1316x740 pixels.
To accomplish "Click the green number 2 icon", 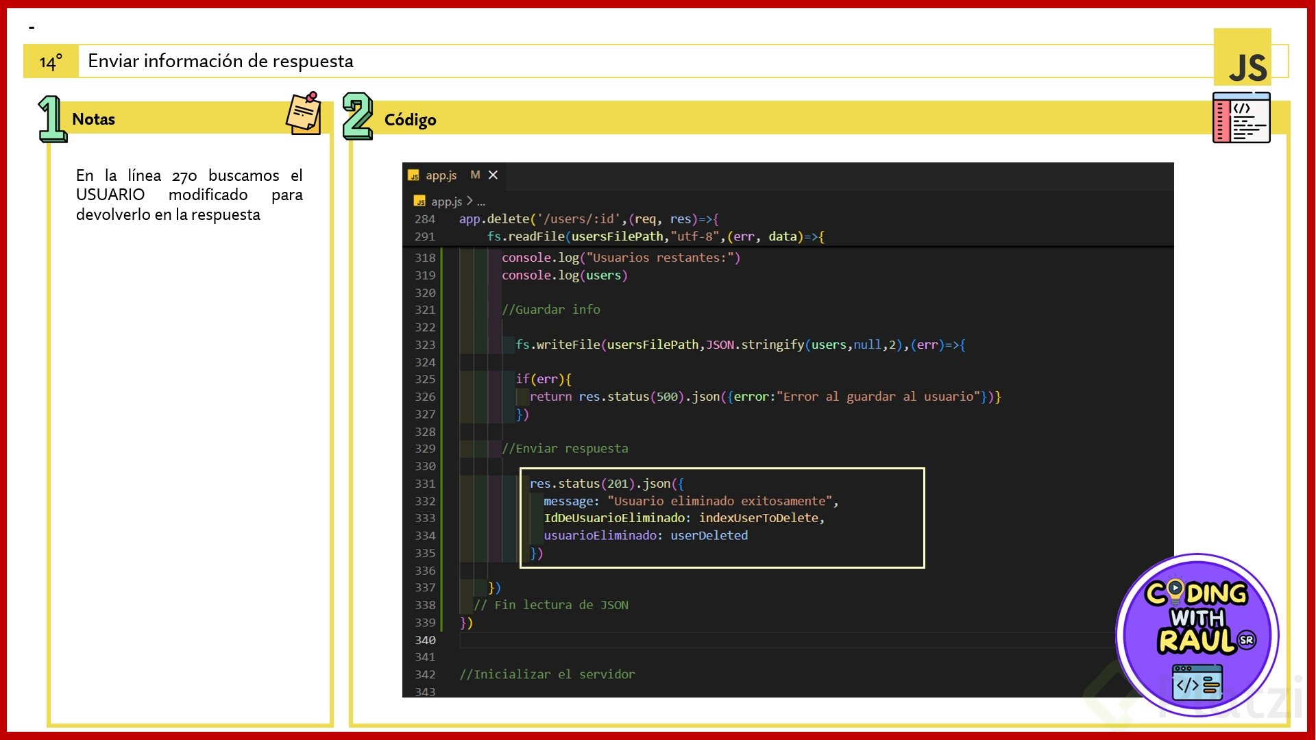I will tap(357, 116).
